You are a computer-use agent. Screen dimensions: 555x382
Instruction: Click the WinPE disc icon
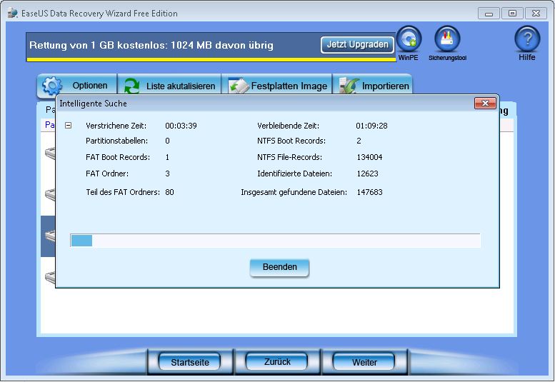[x=409, y=39]
